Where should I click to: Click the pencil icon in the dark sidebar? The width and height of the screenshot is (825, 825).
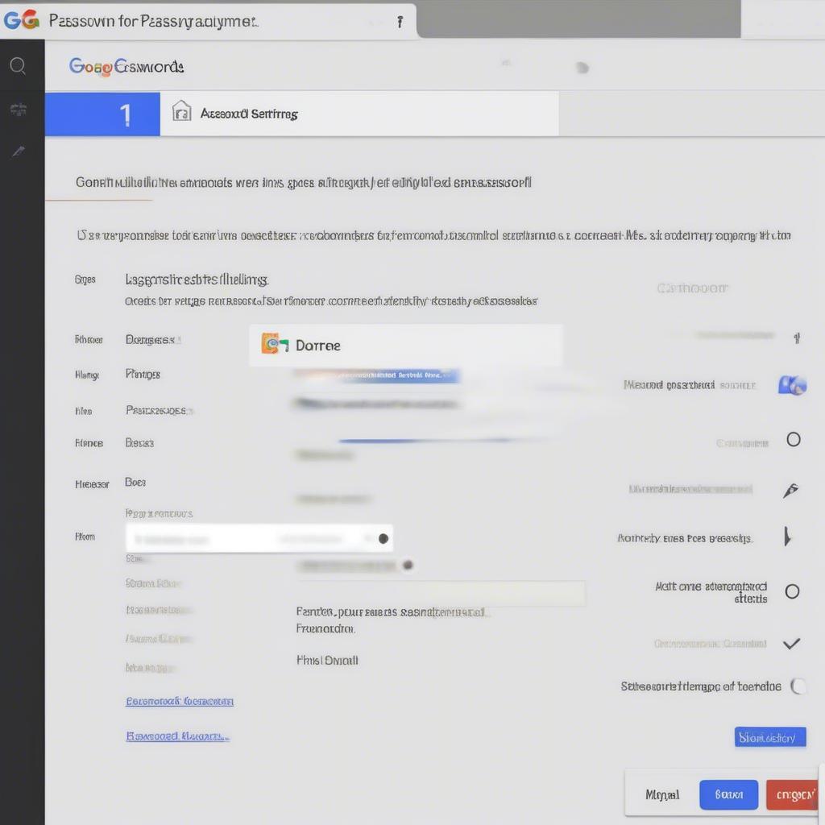tap(19, 151)
